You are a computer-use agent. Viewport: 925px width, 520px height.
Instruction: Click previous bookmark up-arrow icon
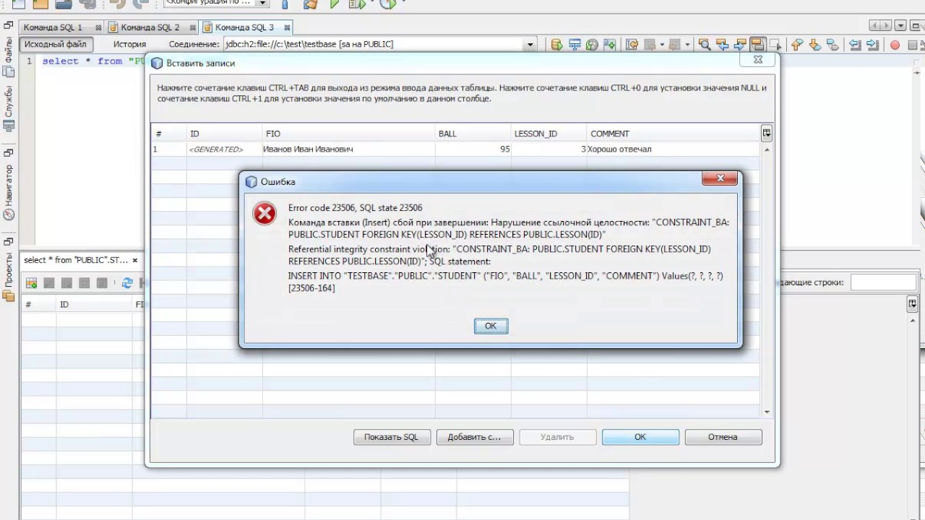coord(797,45)
